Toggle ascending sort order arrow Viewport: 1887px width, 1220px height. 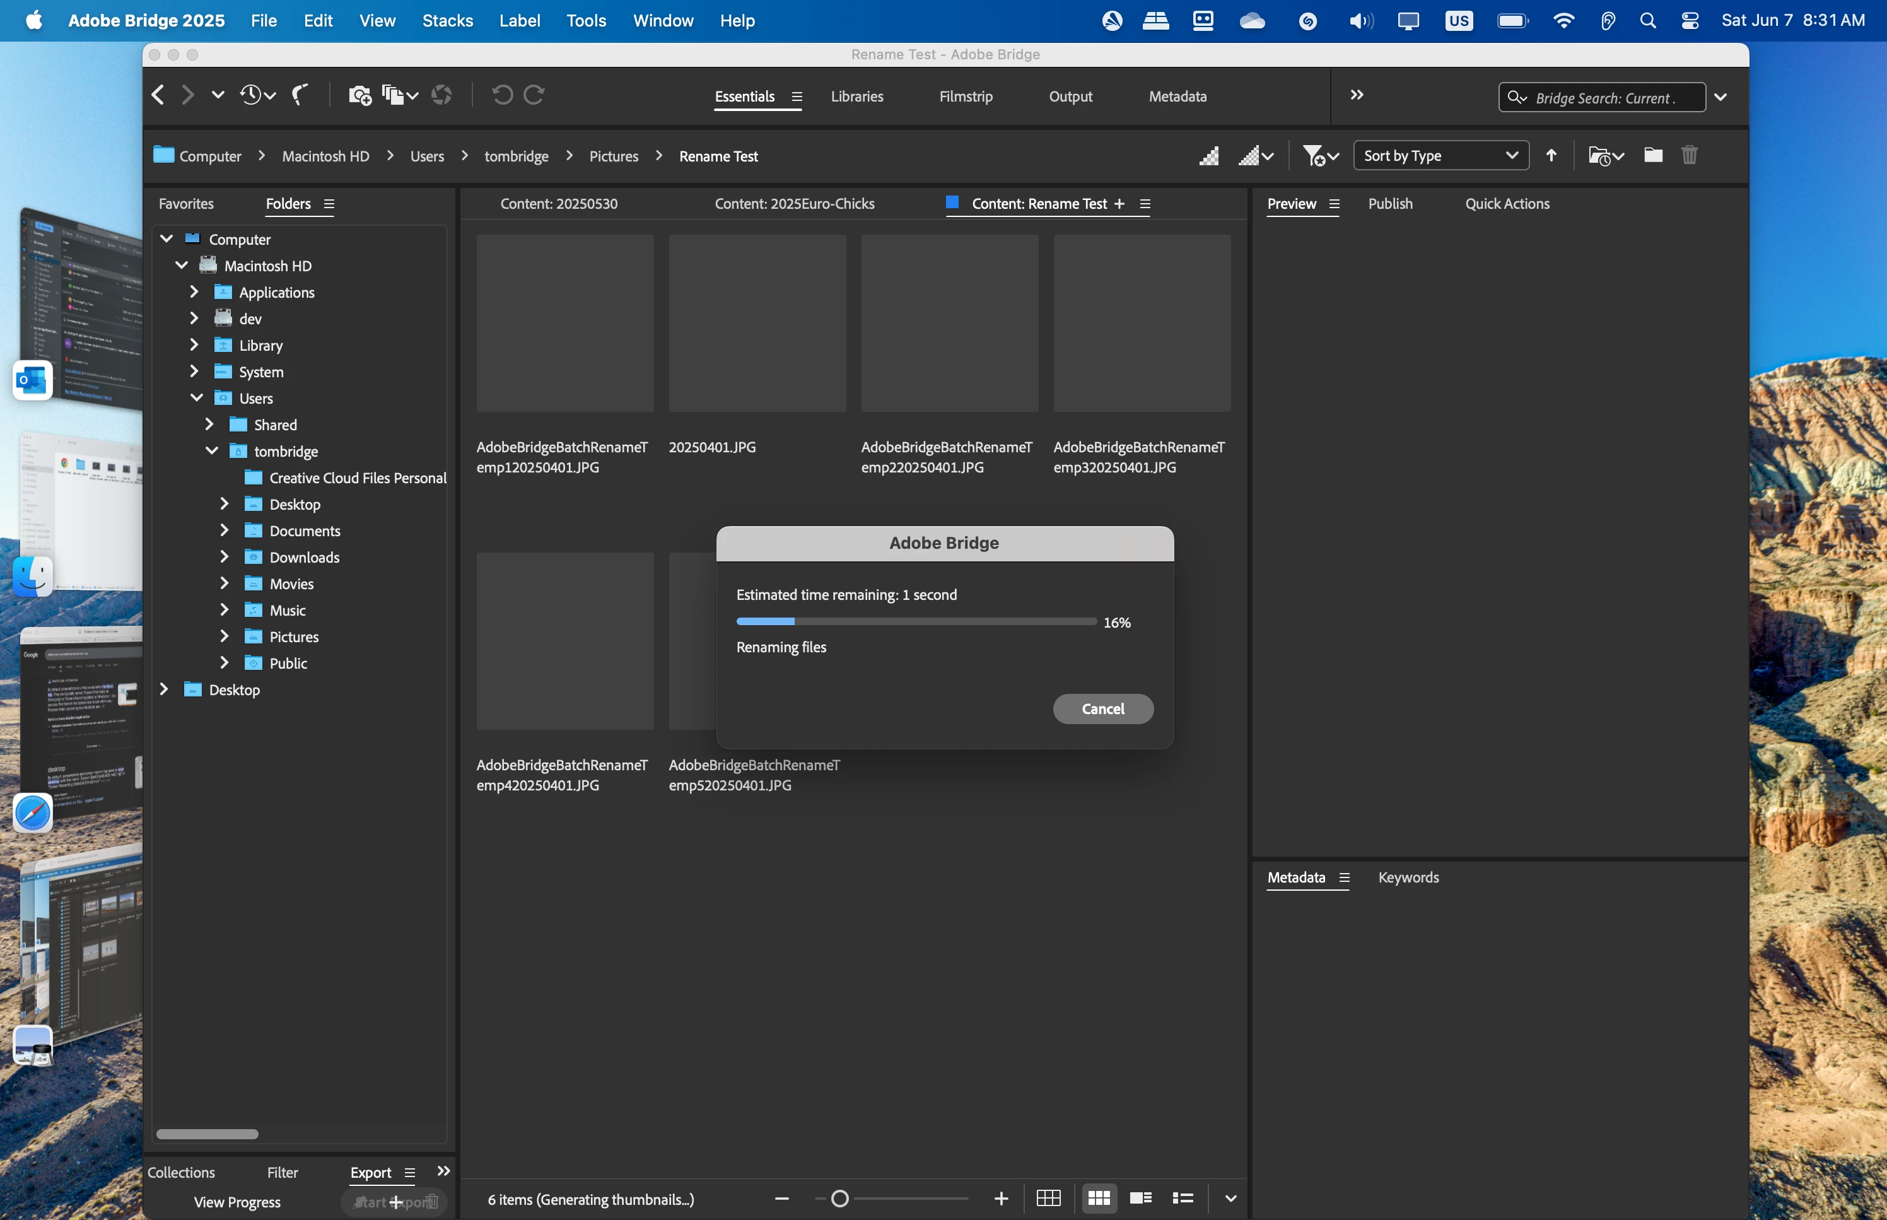[x=1551, y=155]
